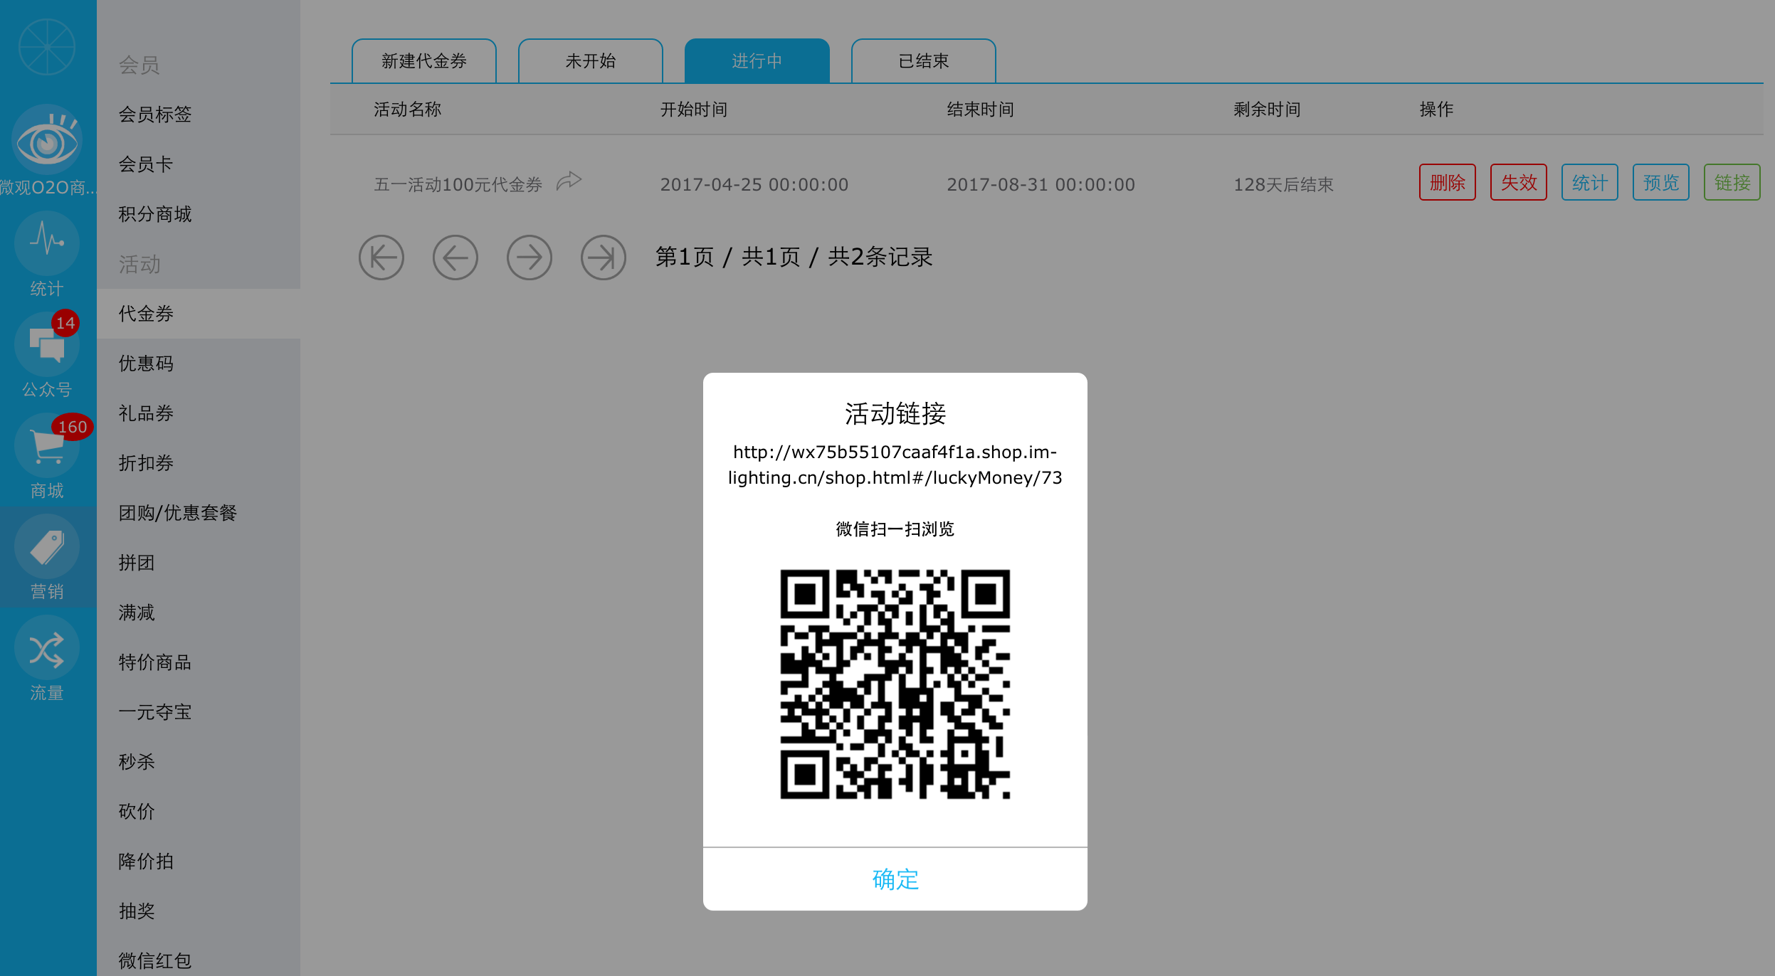The width and height of the screenshot is (1775, 976).
Task: Switch to 进行中 tab
Action: tap(757, 61)
